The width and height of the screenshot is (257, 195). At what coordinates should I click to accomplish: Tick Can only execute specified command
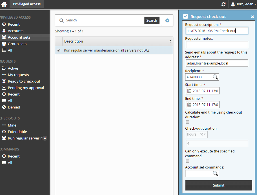tap(187, 161)
